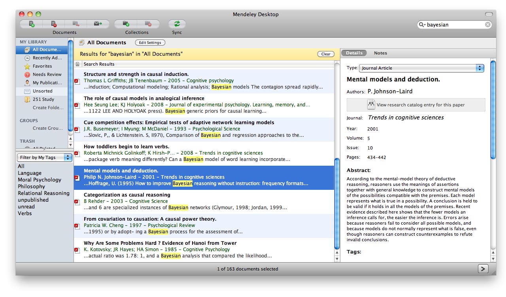This screenshot has height=297, width=506.
Task: Open the Filter by My Tags dropdown
Action: click(x=45, y=157)
